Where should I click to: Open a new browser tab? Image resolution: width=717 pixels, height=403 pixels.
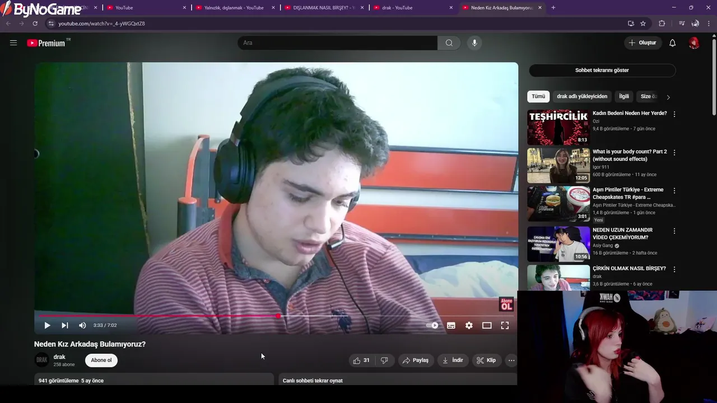(x=553, y=7)
